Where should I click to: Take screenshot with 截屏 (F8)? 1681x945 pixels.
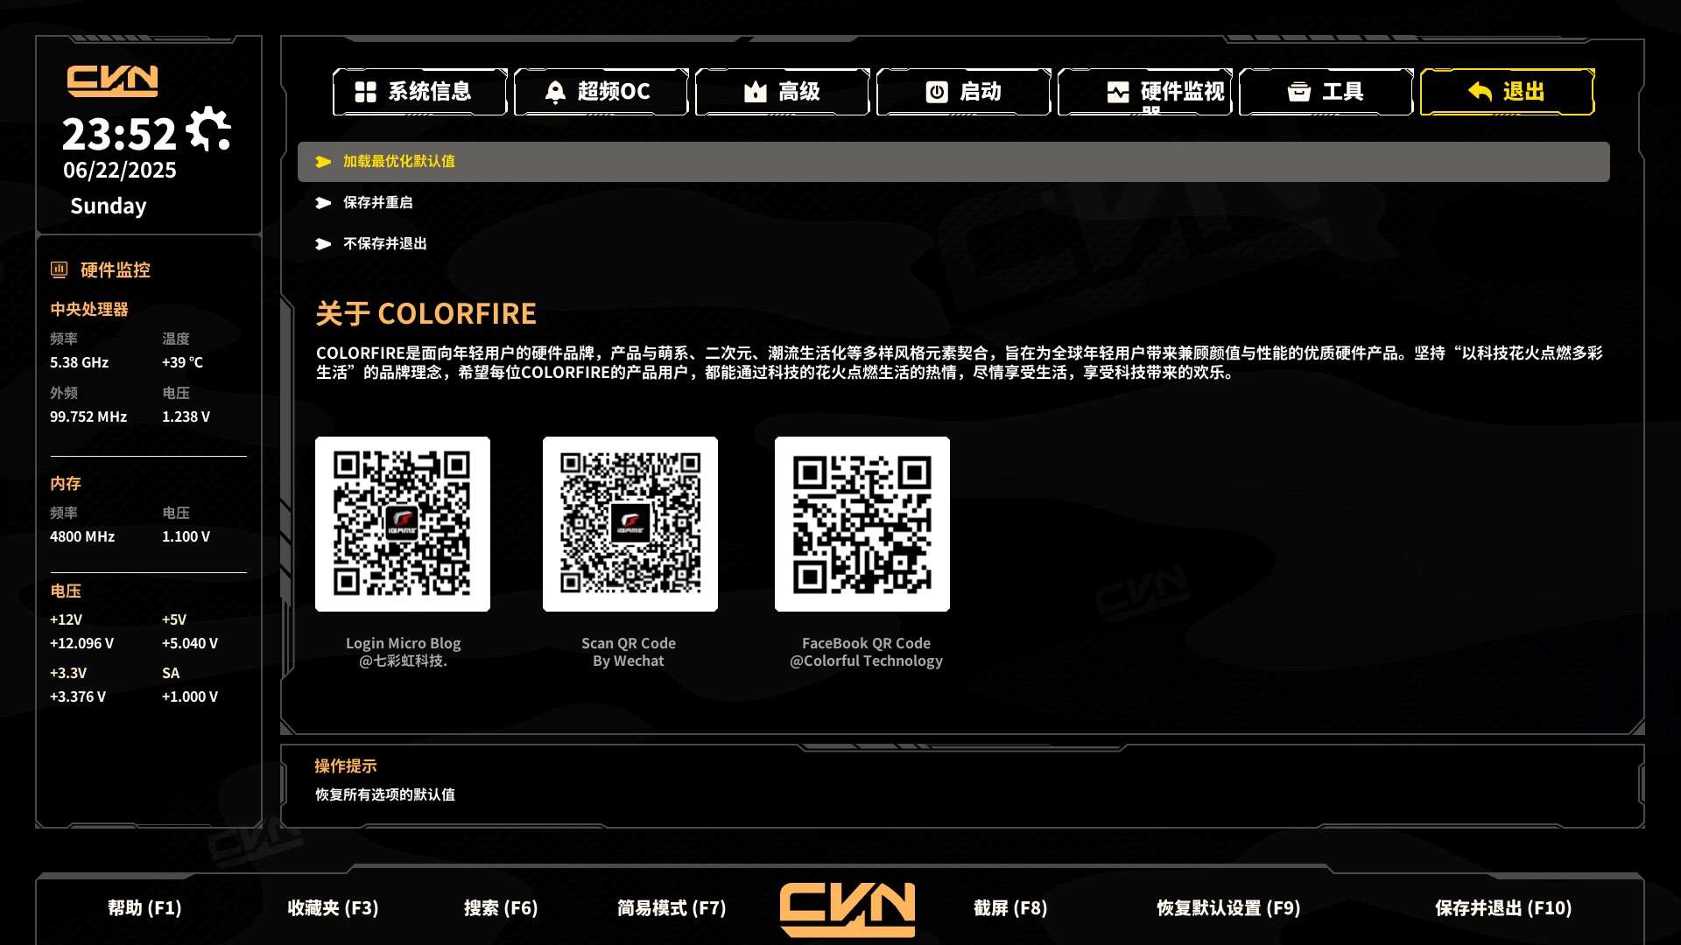coord(1010,908)
